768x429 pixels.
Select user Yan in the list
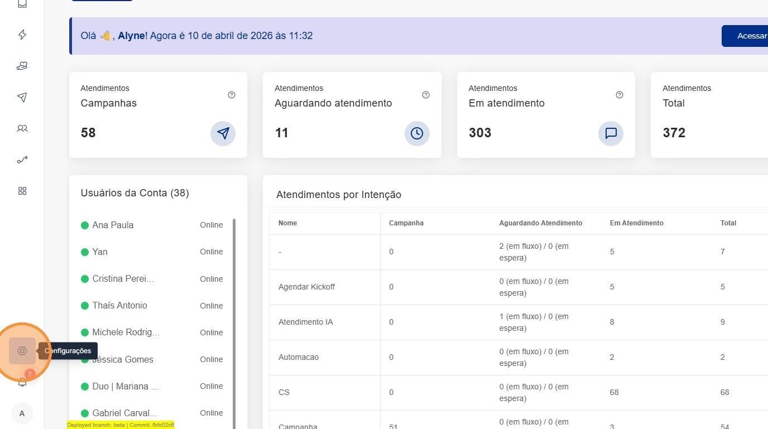click(x=100, y=252)
